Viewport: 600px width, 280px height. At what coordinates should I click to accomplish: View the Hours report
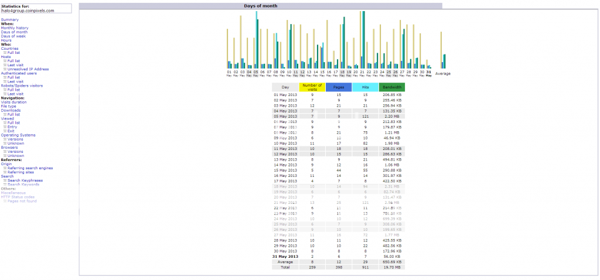pos(6,40)
